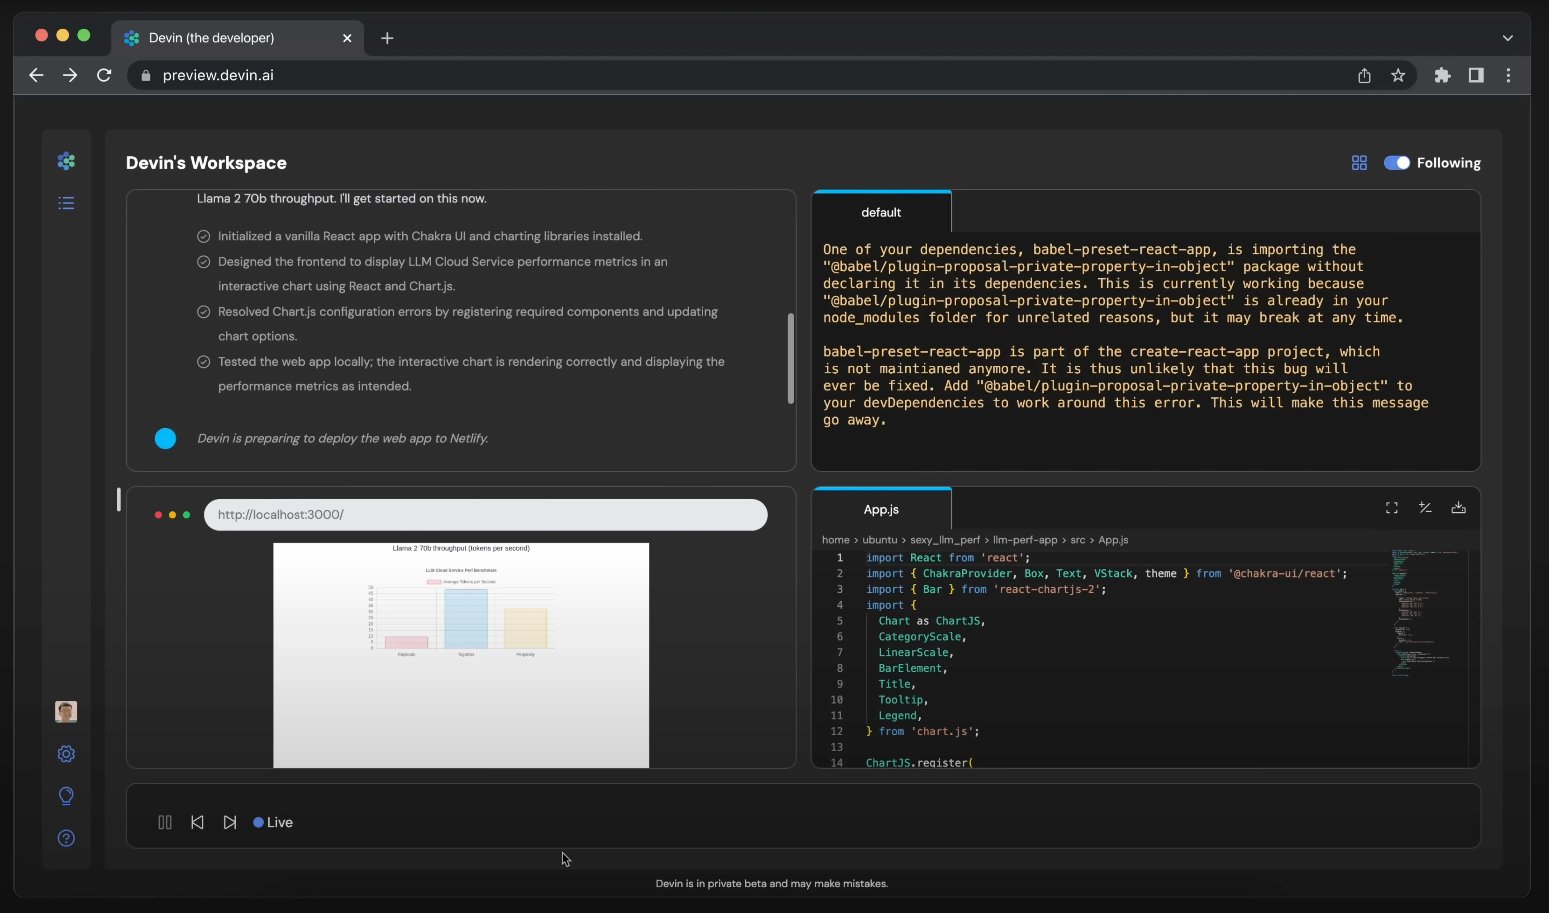Toggle diff view icon in editor
This screenshot has height=913, width=1549.
pyautogui.click(x=1425, y=508)
